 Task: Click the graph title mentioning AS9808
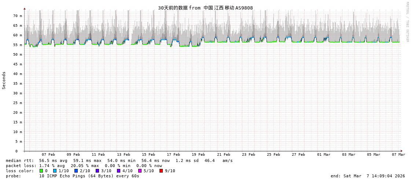coord(205,8)
